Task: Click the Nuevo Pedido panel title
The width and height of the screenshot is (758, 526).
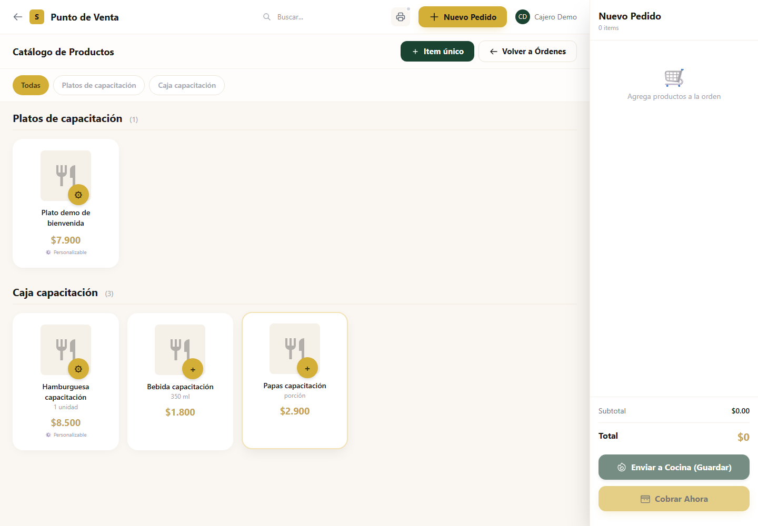Action: [630, 16]
